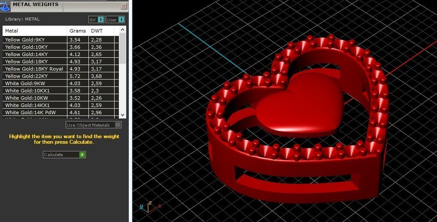This screenshot has height=222, width=437.
Task: Click the 2,28 DWT value
Action: click(97, 40)
